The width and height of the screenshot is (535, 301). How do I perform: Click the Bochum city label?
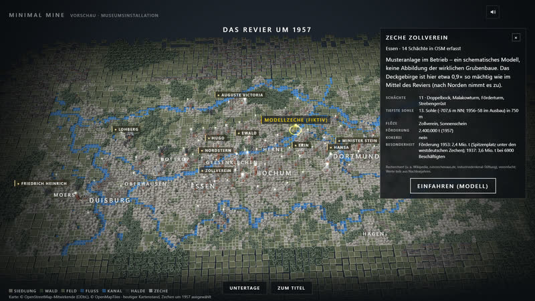click(x=274, y=173)
